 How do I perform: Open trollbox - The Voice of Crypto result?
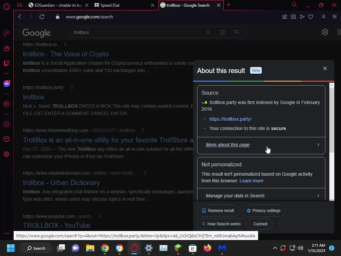66,54
